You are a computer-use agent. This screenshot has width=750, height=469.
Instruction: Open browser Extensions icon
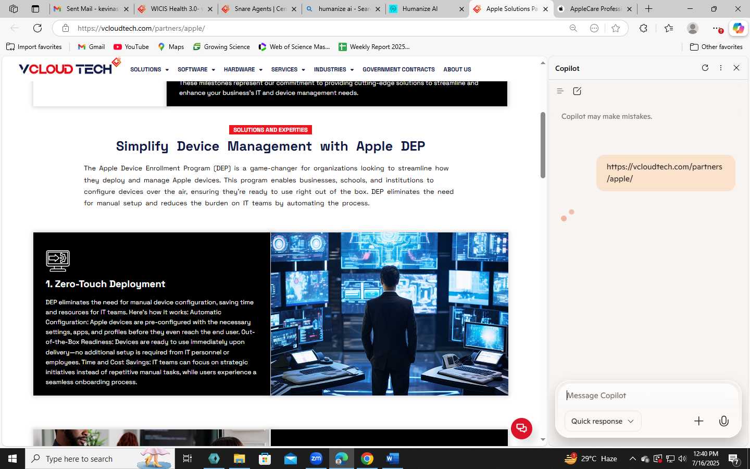644,28
